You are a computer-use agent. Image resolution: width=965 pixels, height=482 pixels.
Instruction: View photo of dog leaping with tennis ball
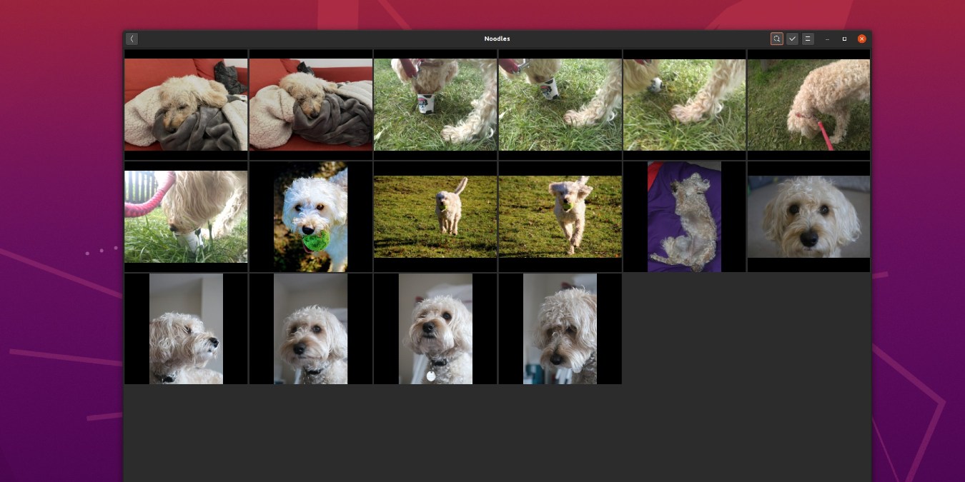pyautogui.click(x=560, y=216)
